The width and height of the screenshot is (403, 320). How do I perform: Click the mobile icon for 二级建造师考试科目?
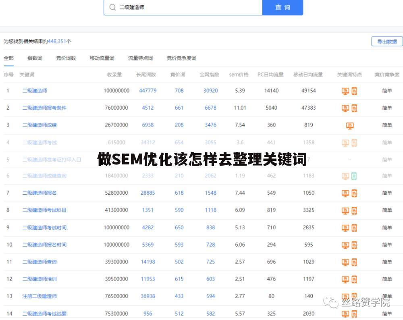[x=354, y=210]
